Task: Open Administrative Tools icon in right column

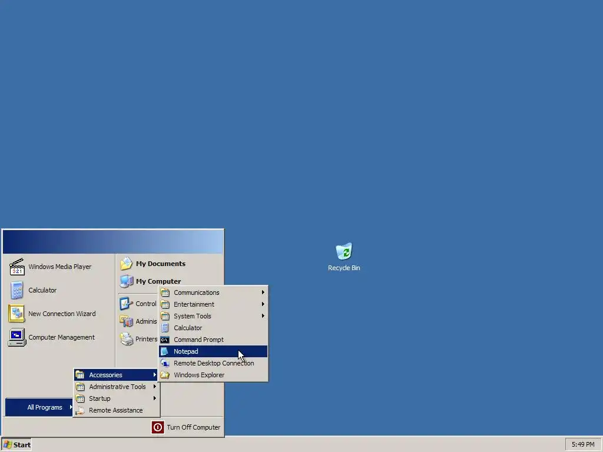Action: click(x=126, y=321)
